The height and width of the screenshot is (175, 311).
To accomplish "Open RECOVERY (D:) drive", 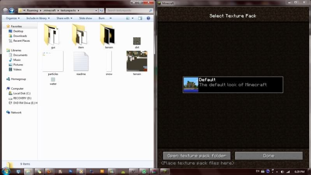I will [x=22, y=98].
